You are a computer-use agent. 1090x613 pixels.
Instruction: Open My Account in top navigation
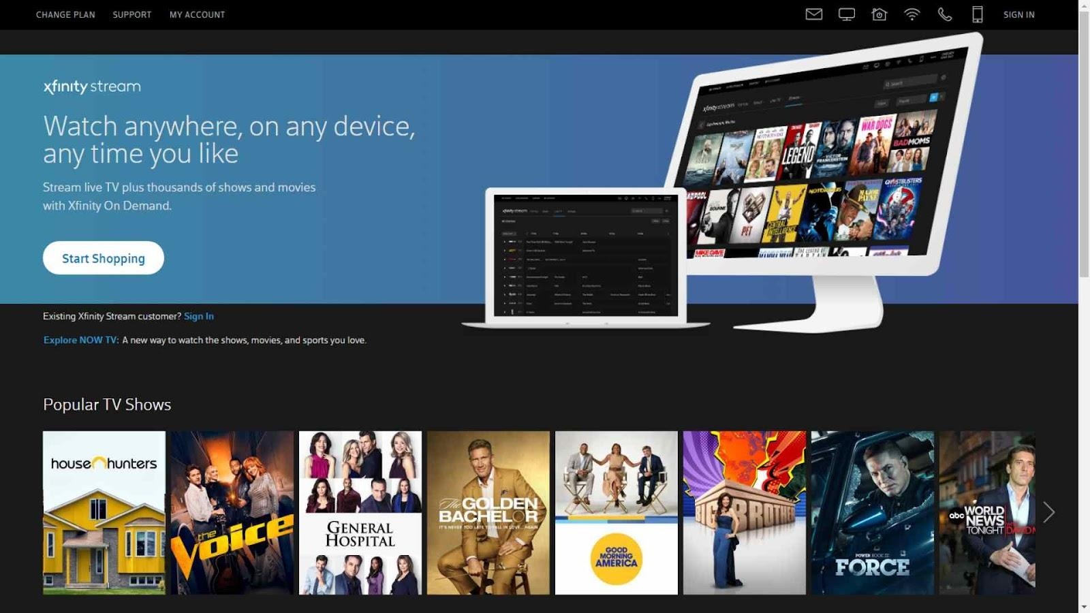click(x=197, y=14)
